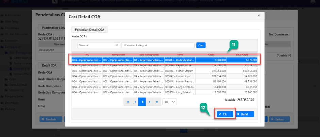Collapse the sidebar using top arrow icon
Viewport: 320px width, 137px height.
54,2
